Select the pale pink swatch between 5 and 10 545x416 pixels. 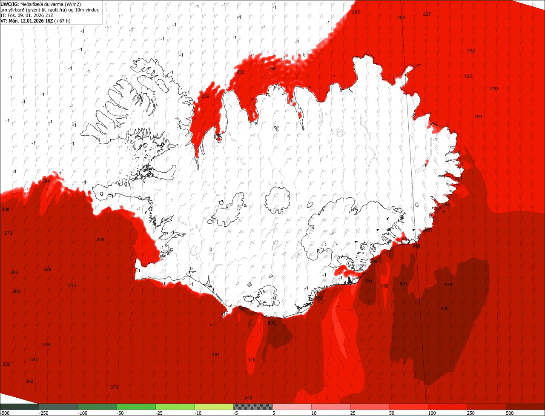(292, 407)
